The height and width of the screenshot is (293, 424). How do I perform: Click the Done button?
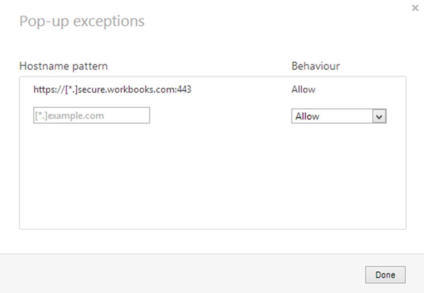click(385, 275)
